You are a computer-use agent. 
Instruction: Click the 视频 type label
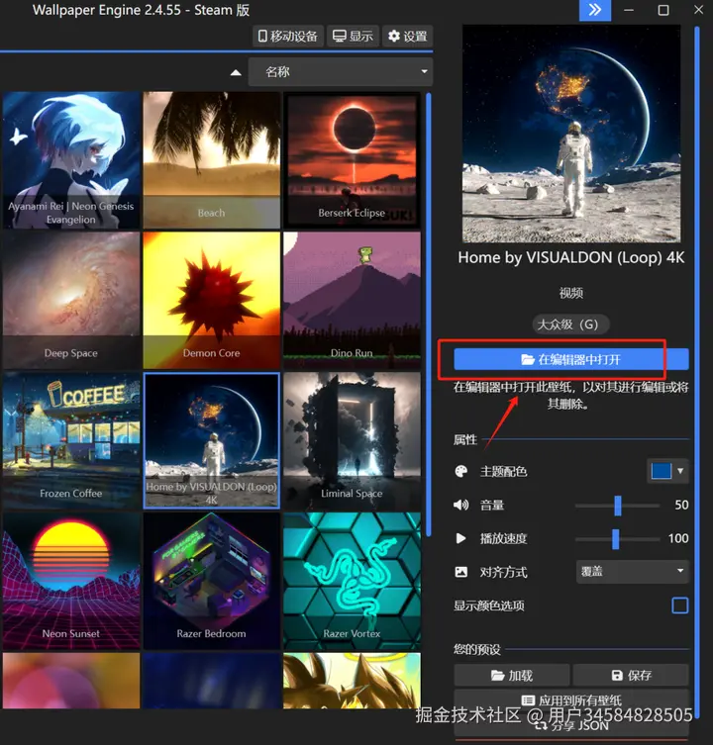point(570,293)
